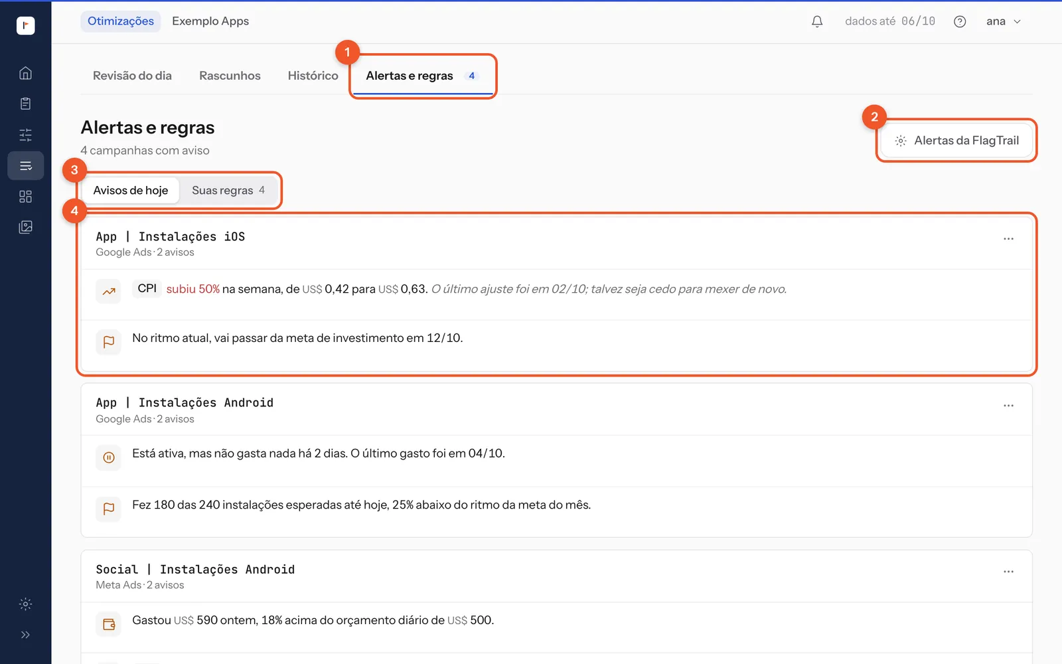1062x664 pixels.
Task: Open more options for App Instalações iOS
Action: [1008, 239]
